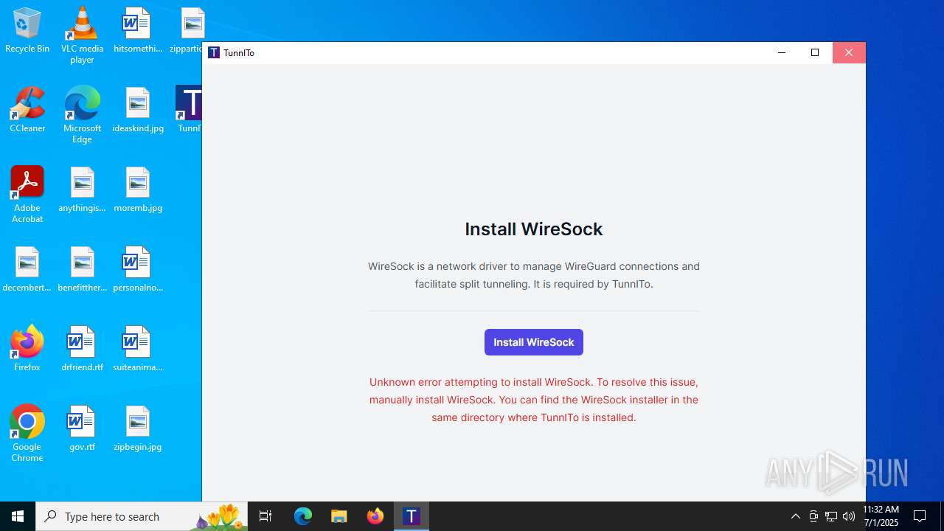Image resolution: width=944 pixels, height=531 pixels.
Task: Select the drfriend.rtf document icon
Action: click(x=82, y=349)
